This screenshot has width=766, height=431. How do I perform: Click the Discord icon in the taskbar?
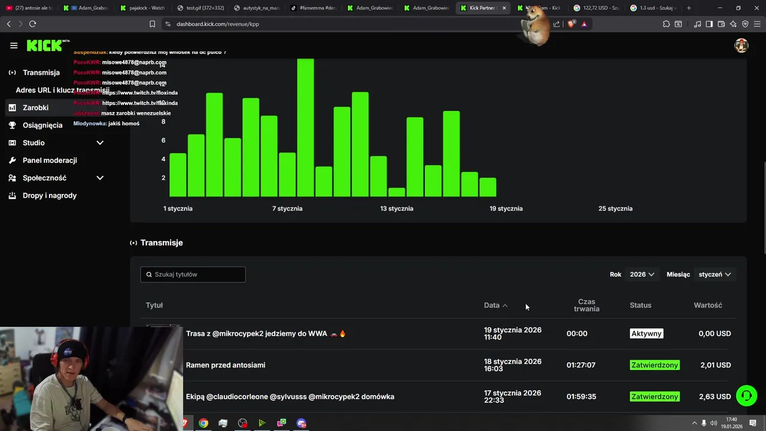301,423
